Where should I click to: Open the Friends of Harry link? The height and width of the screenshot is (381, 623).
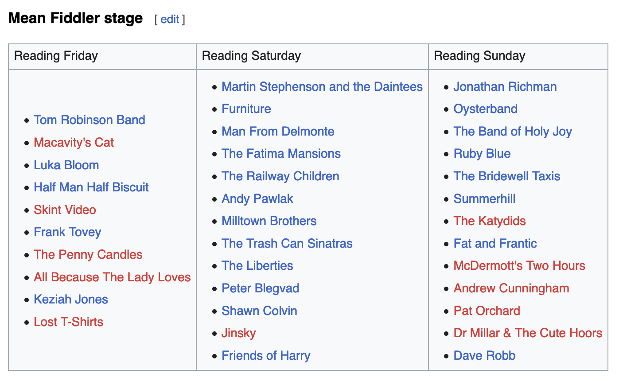[266, 356]
